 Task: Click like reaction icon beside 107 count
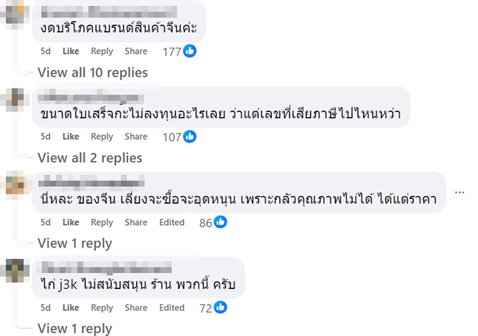(190, 136)
